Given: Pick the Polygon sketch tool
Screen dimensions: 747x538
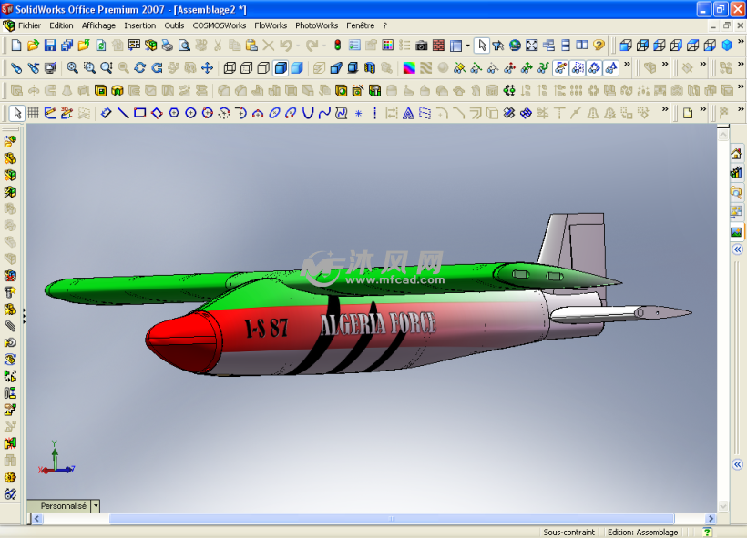Looking at the screenshot, I should [174, 113].
